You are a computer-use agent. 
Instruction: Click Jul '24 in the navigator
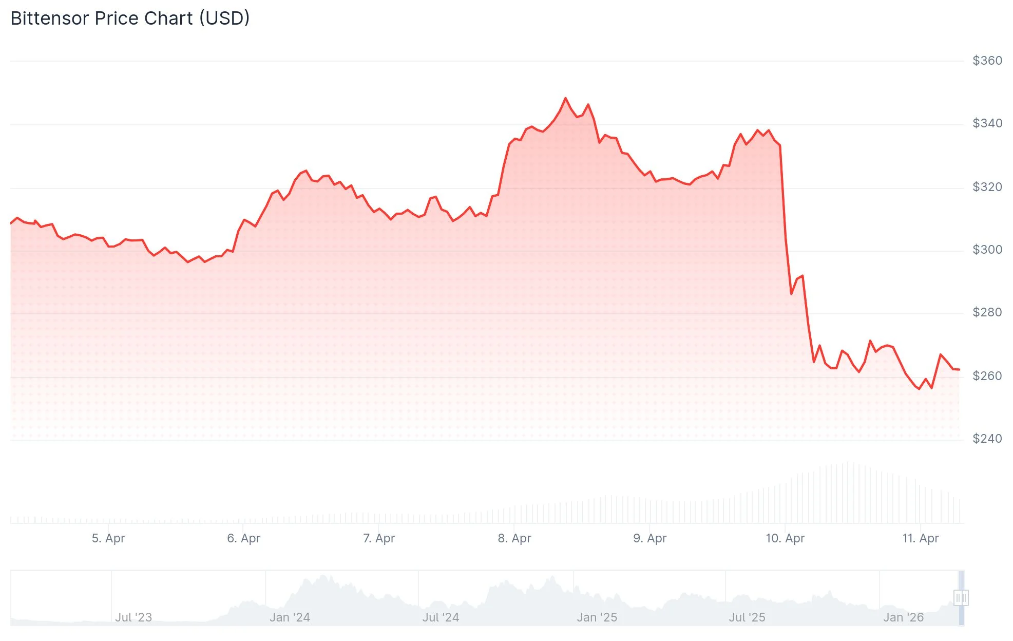[x=441, y=617]
